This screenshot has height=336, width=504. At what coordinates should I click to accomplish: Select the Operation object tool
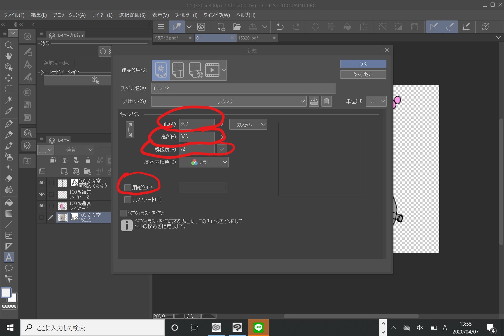pyautogui.click(x=9, y=67)
